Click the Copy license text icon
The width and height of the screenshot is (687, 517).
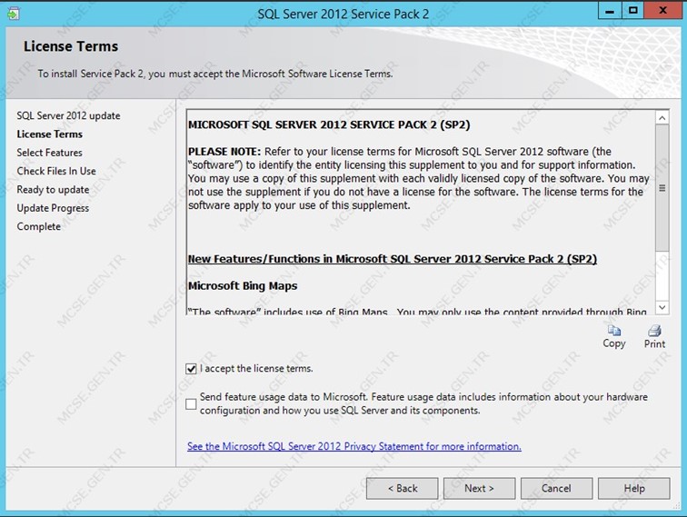tap(613, 331)
